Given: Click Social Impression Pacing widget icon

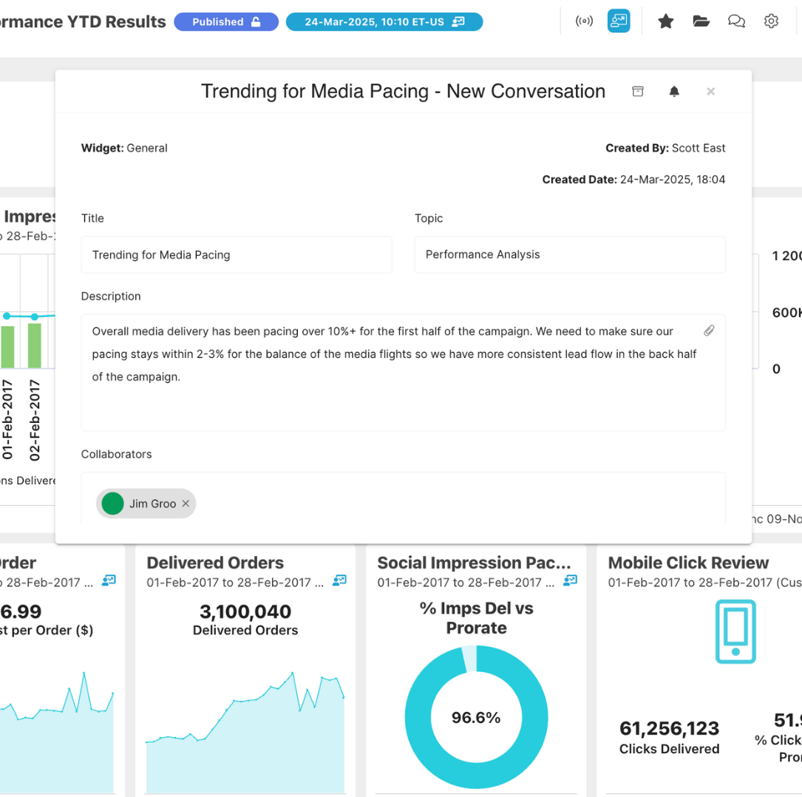Looking at the screenshot, I should pos(570,581).
